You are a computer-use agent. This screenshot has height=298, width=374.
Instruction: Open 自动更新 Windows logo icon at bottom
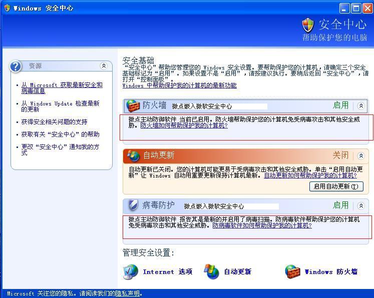pos(212,271)
